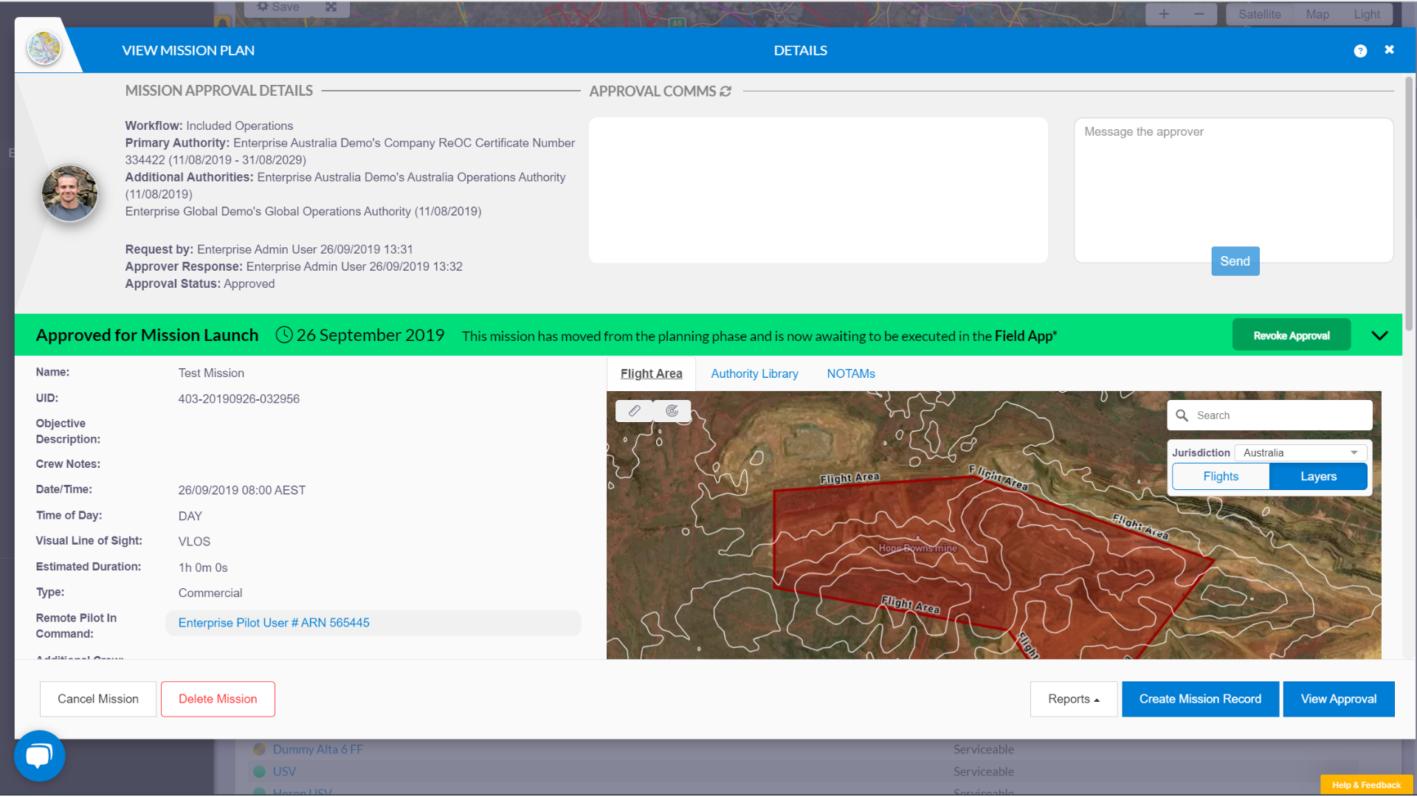Viewport: 1417px width, 797px height.
Task: Click inside the Message the approver field
Action: click(1232, 184)
